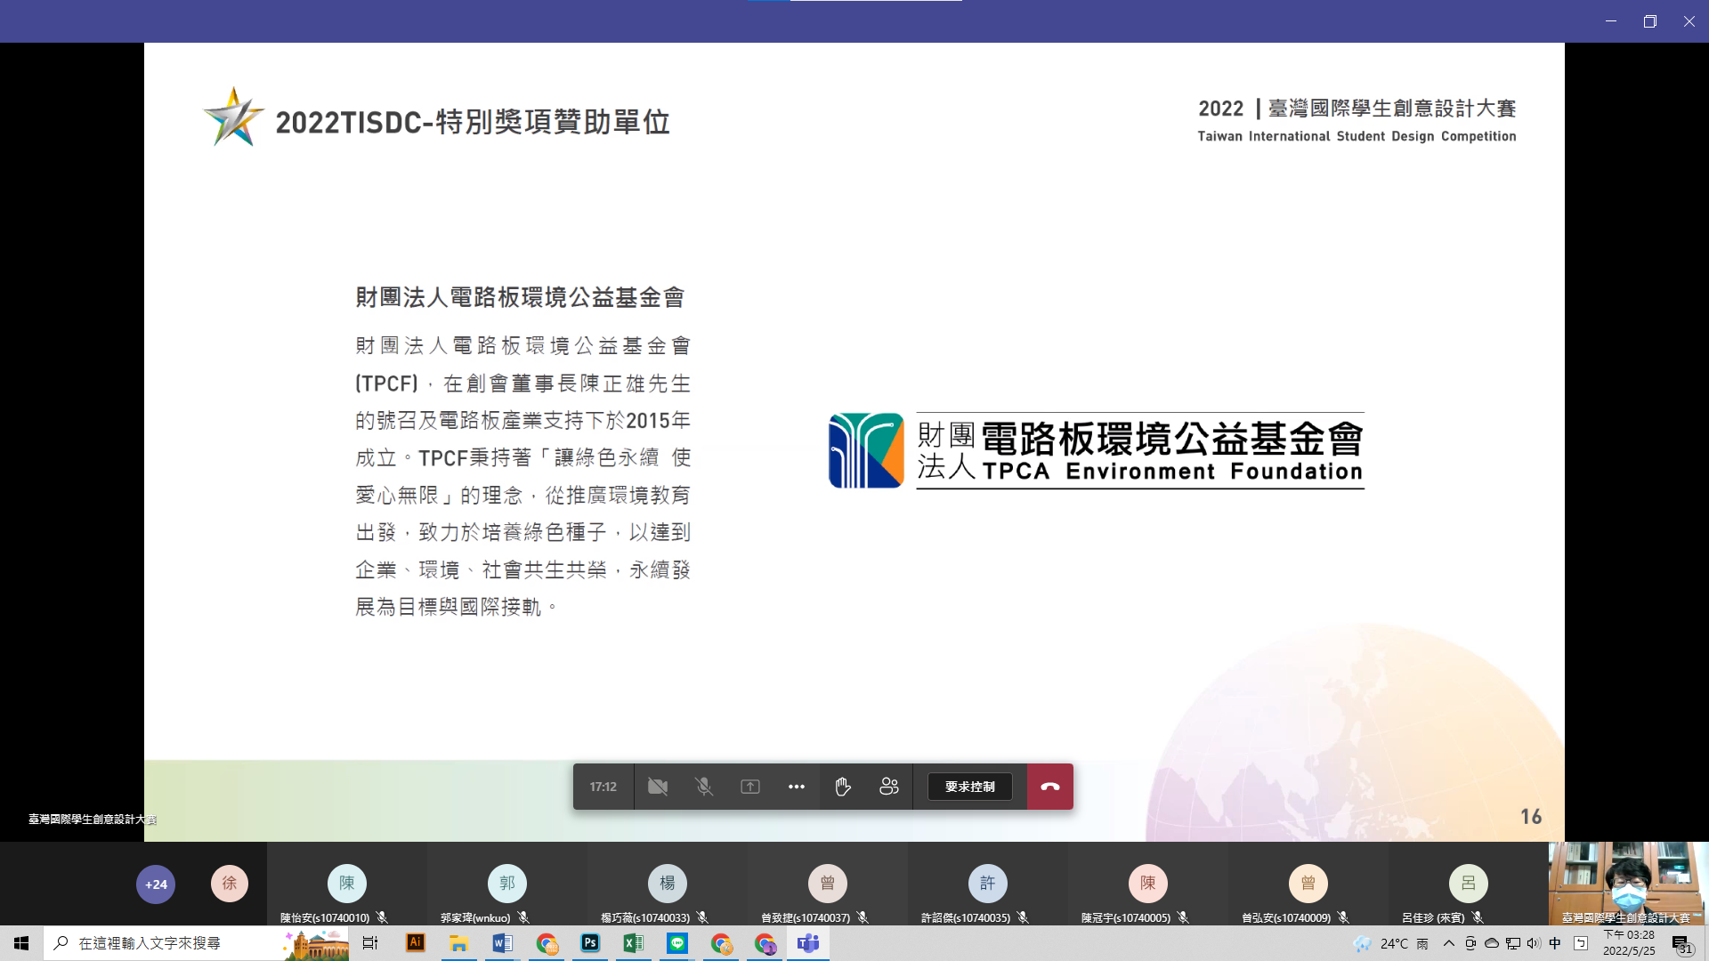This screenshot has width=1709, height=961.
Task: Open Excel from the taskbar
Action: 634,944
